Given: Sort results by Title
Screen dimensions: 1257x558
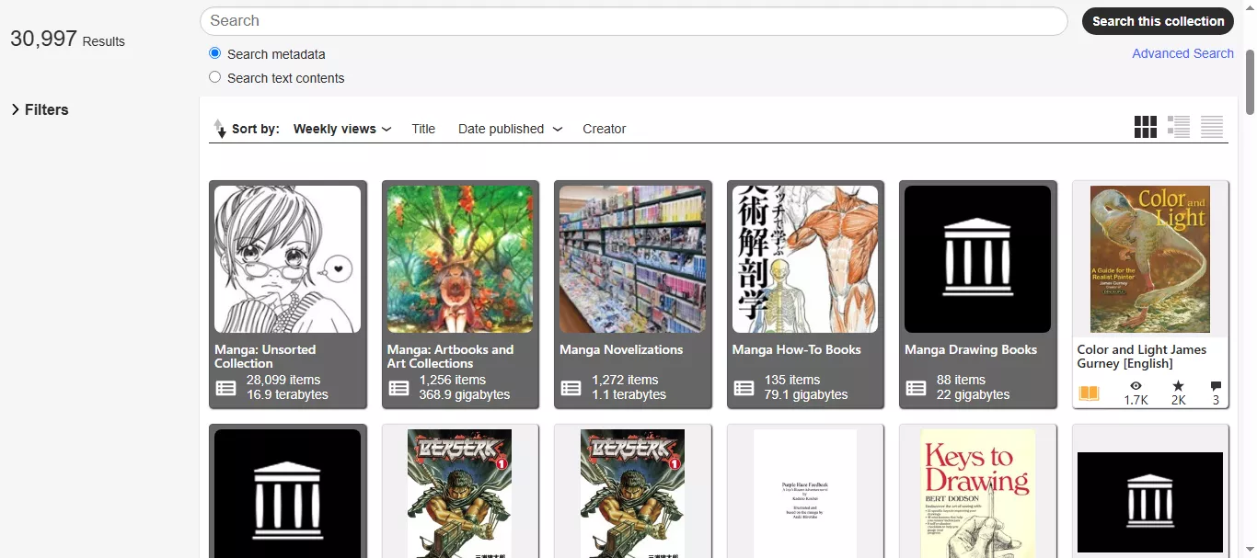Looking at the screenshot, I should tap(422, 129).
